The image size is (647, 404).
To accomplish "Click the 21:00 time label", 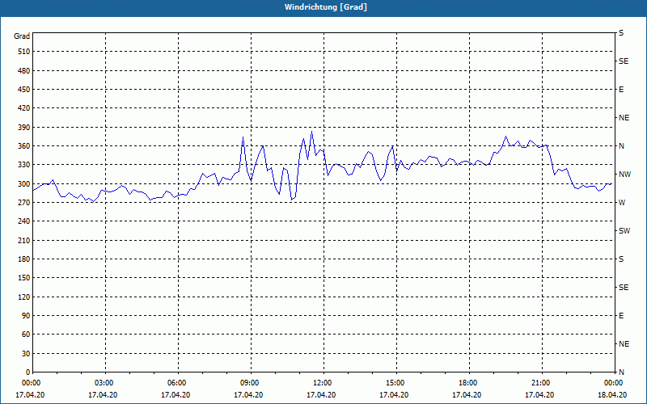I will click(541, 383).
